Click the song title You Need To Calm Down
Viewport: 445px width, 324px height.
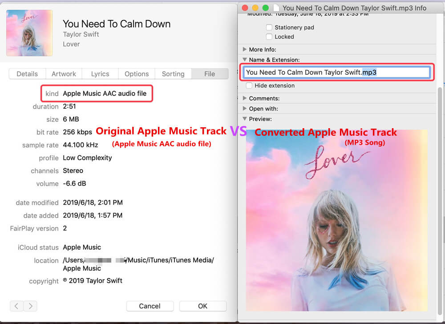[x=117, y=24]
